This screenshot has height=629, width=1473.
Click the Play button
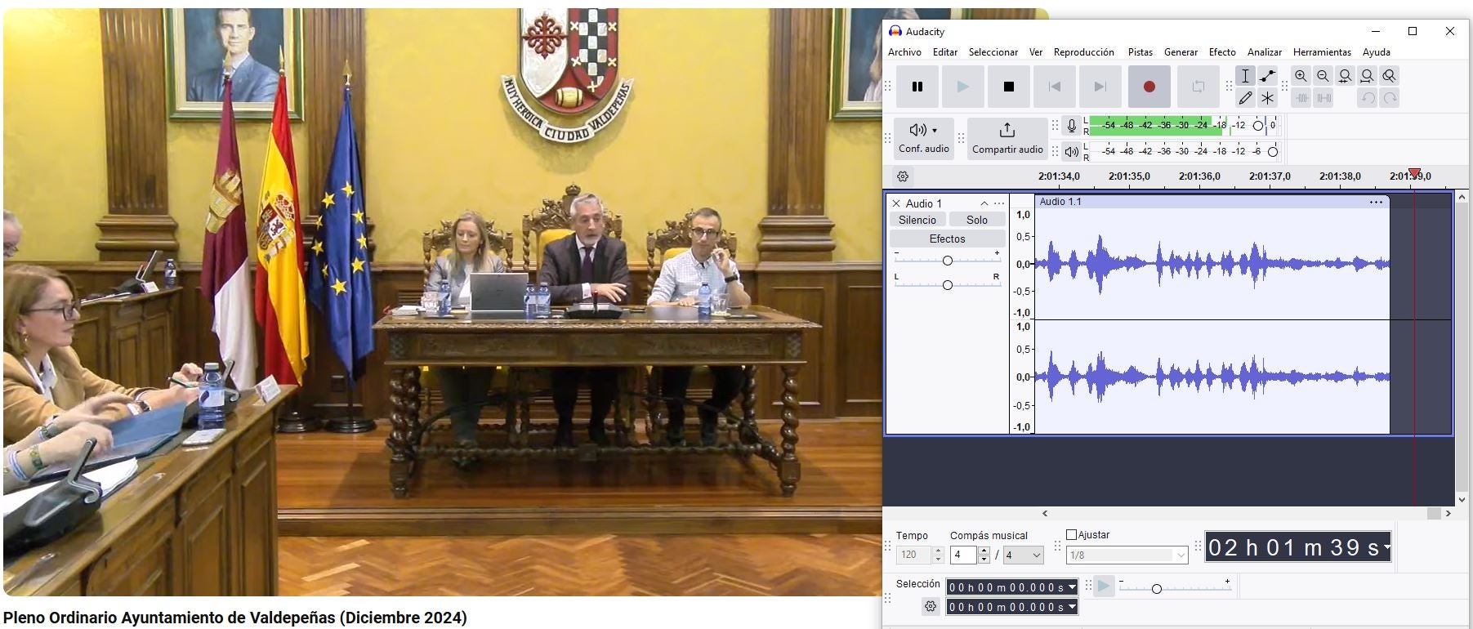[963, 87]
